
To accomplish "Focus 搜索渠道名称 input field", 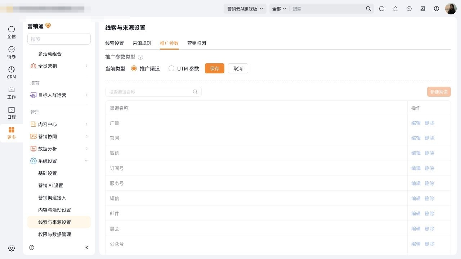I will click(x=153, y=92).
